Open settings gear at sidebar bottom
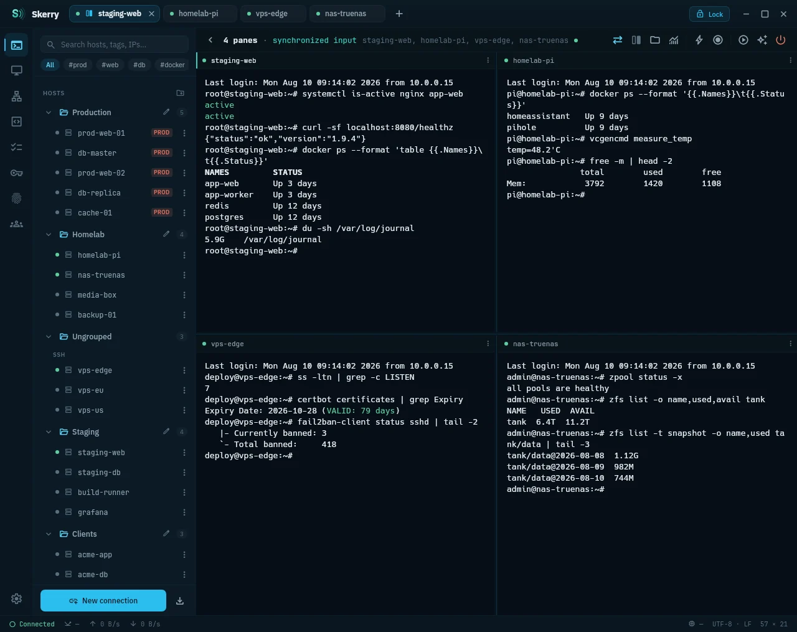The image size is (797, 632). click(x=17, y=598)
